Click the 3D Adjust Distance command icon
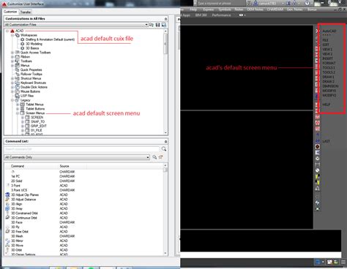 7,200
